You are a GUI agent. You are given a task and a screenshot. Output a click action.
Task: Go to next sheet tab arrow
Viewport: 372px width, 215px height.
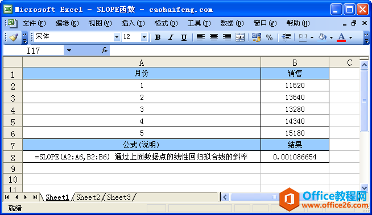point(26,197)
